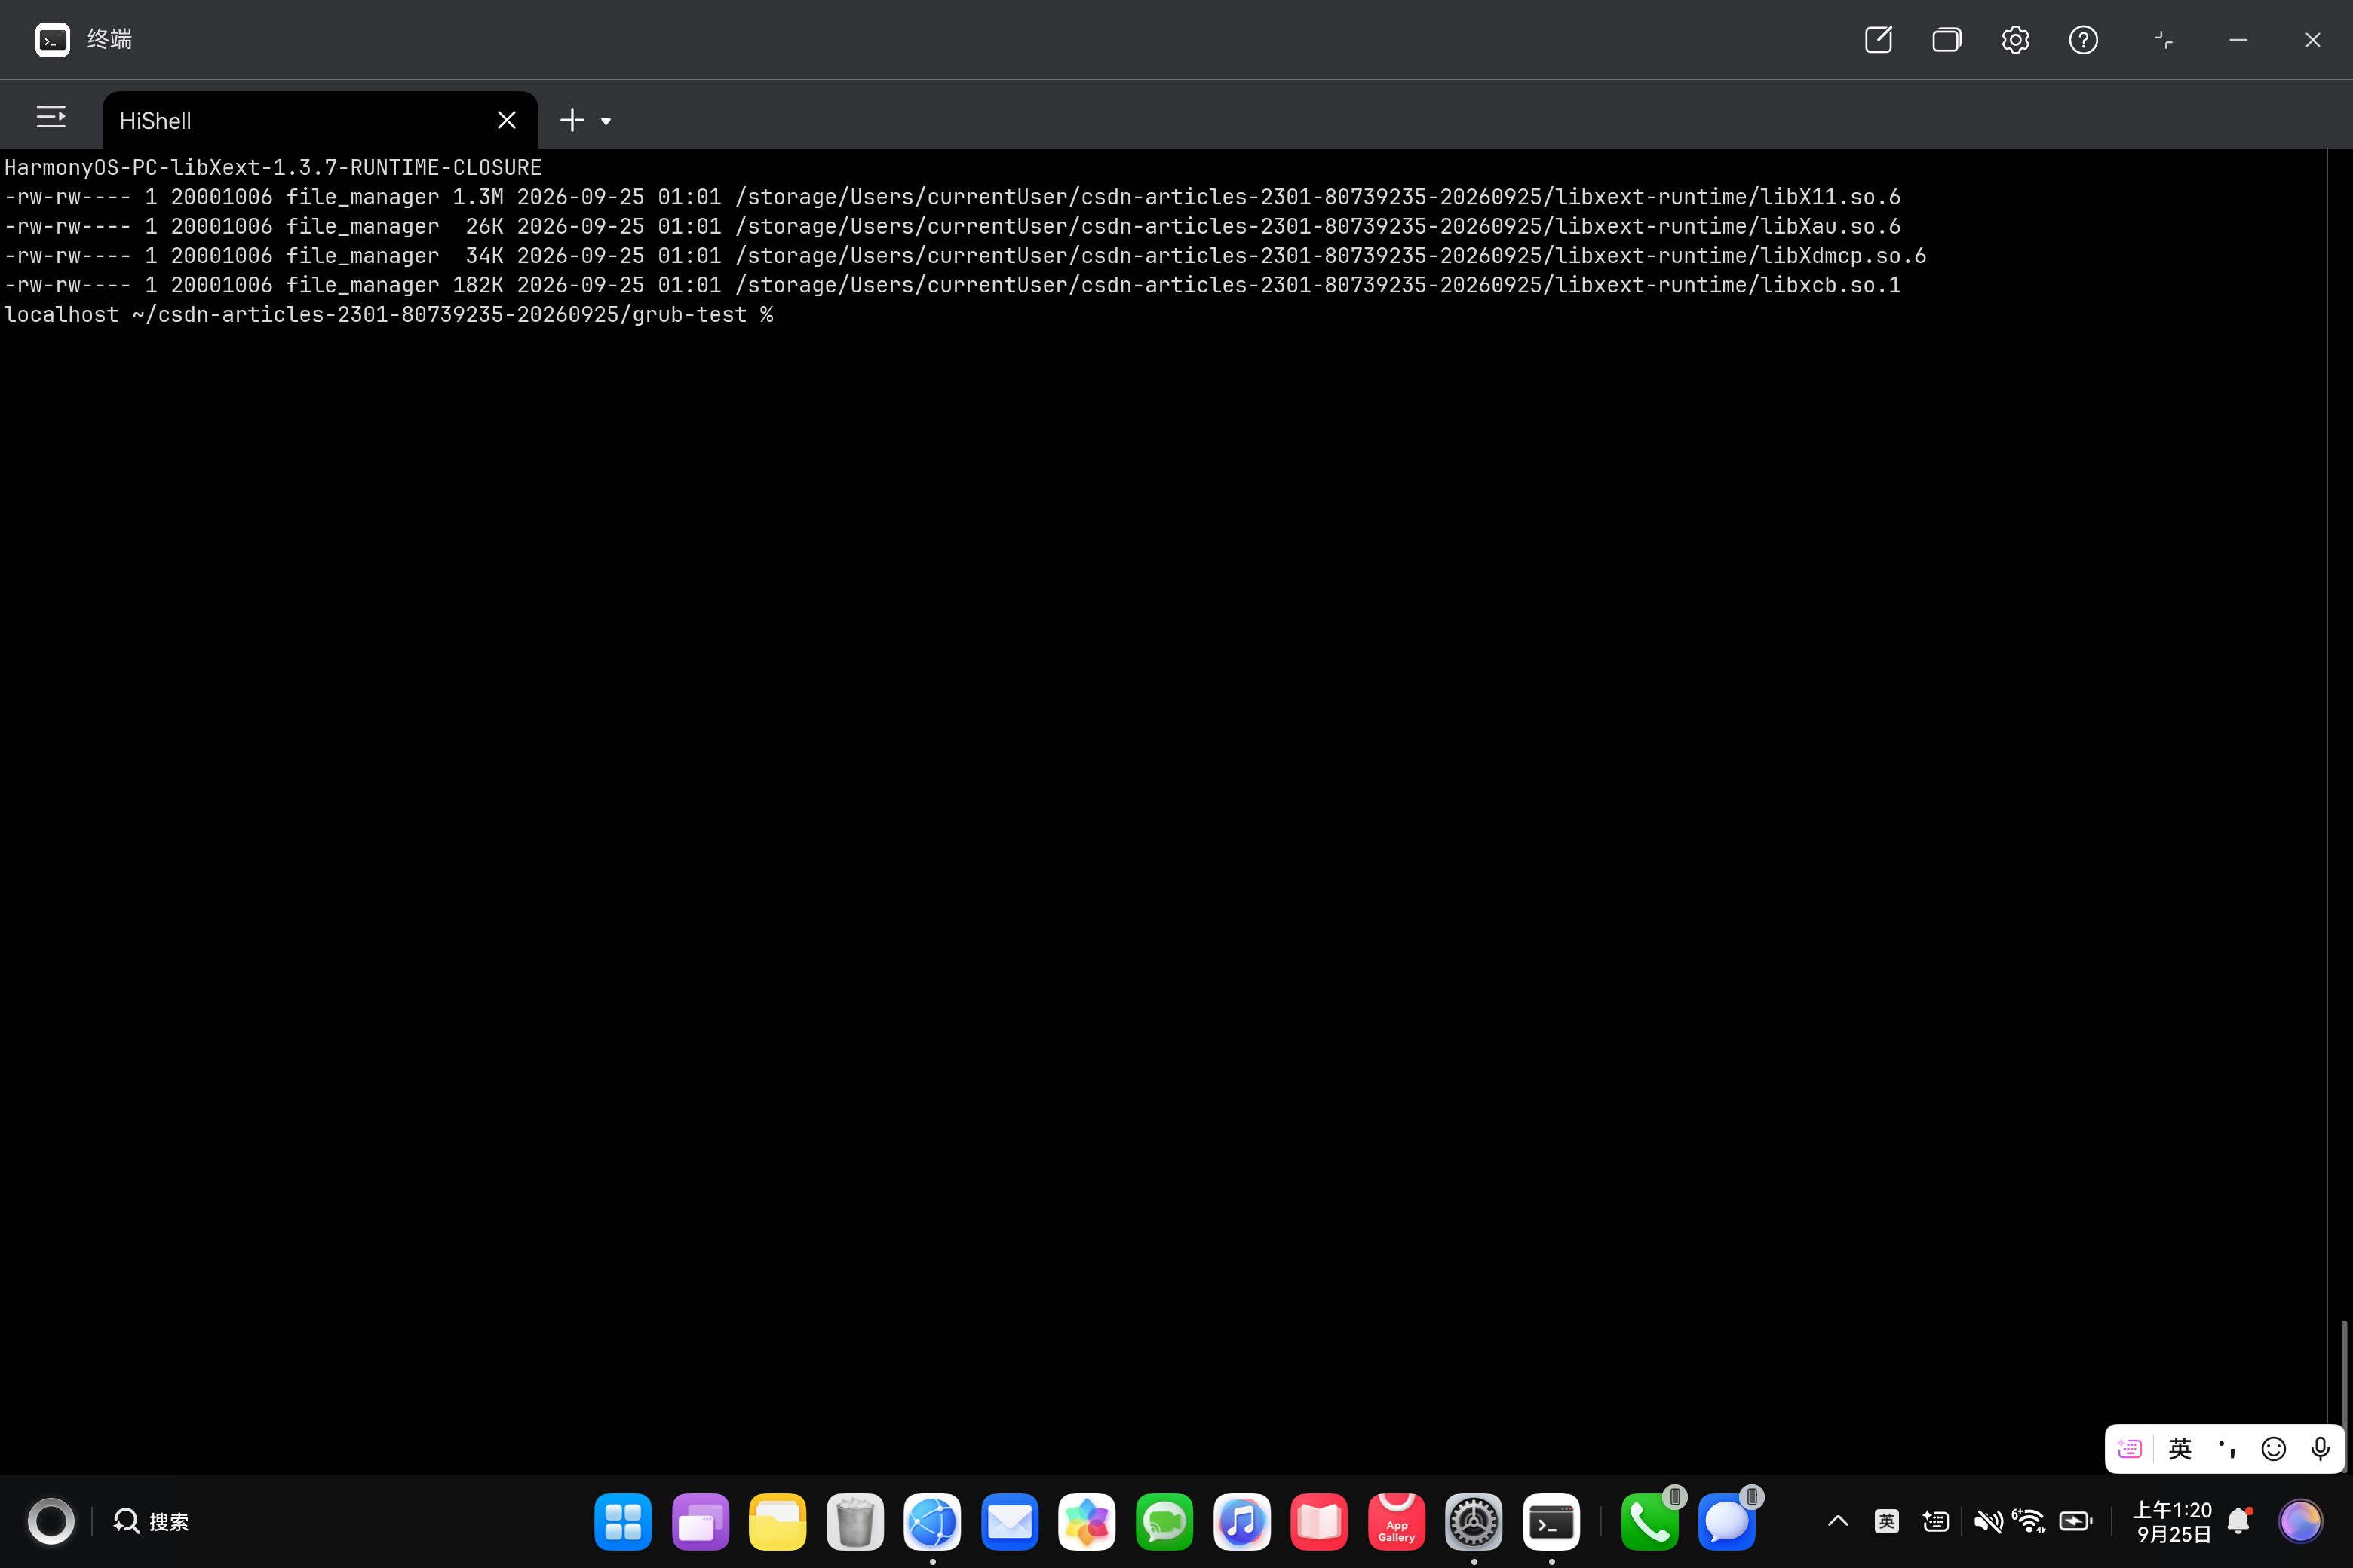This screenshot has width=2353, height=1568.
Task: Click the HarmonyOS-PC-libXext-1.3.7-RUNTIME-CLOSURE line
Action: [273, 168]
